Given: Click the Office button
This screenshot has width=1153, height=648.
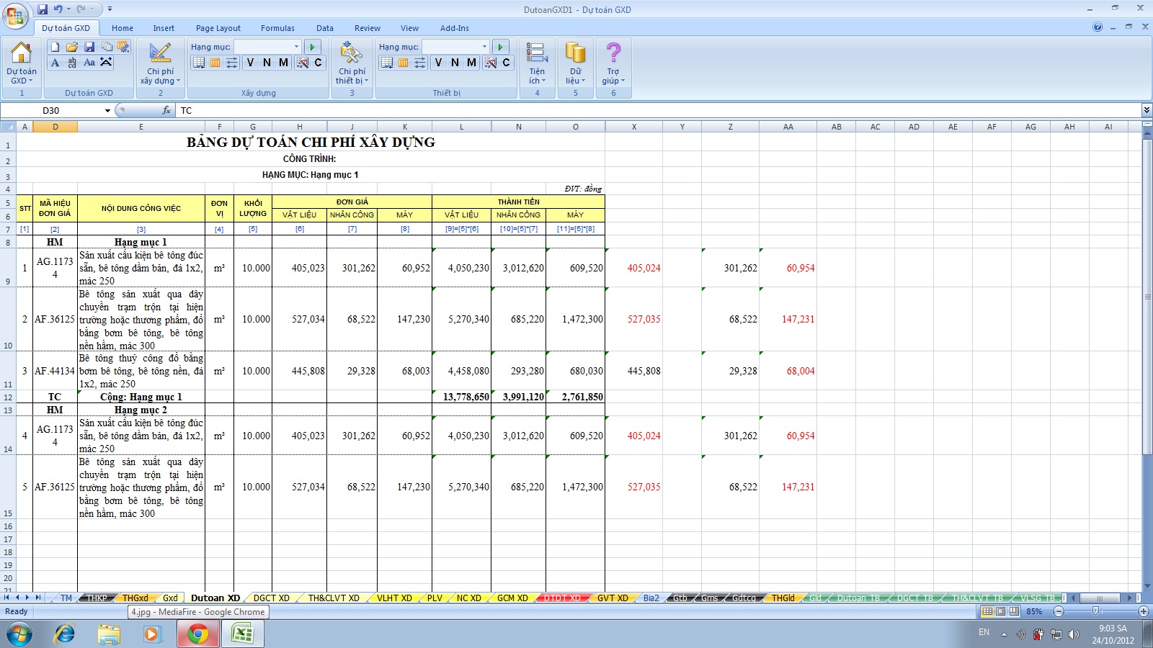Looking at the screenshot, I should click(15, 15).
